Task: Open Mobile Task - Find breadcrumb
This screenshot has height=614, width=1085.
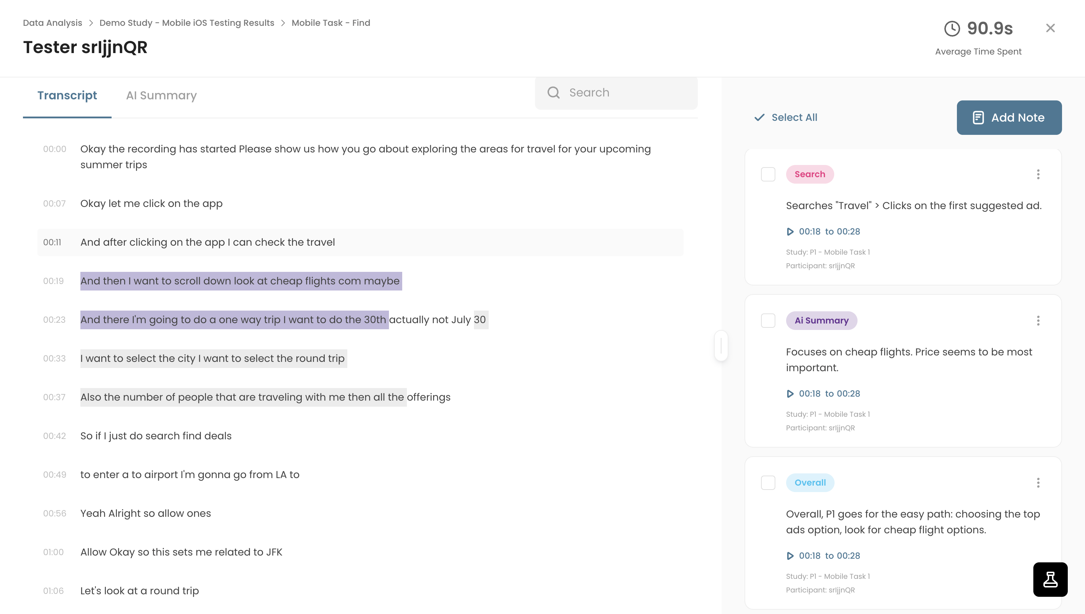Action: (331, 23)
